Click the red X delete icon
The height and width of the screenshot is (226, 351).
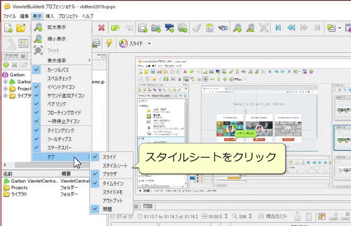[101, 28]
